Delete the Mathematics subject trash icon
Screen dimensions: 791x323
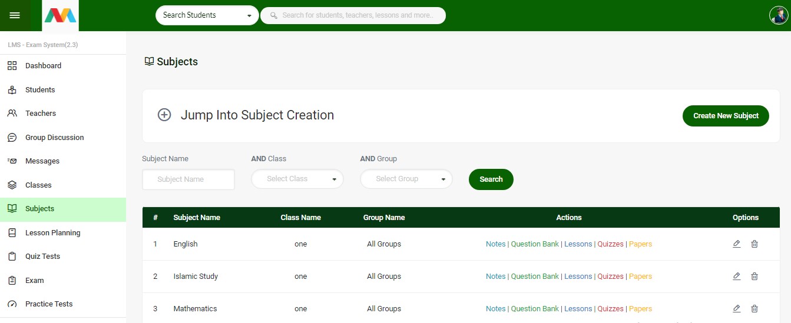point(754,309)
